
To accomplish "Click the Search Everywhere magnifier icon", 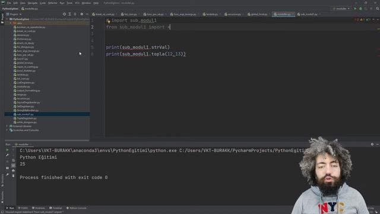I will [378, 8].
